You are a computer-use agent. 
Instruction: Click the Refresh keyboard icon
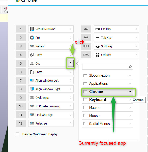pyautogui.click(x=32, y=46)
